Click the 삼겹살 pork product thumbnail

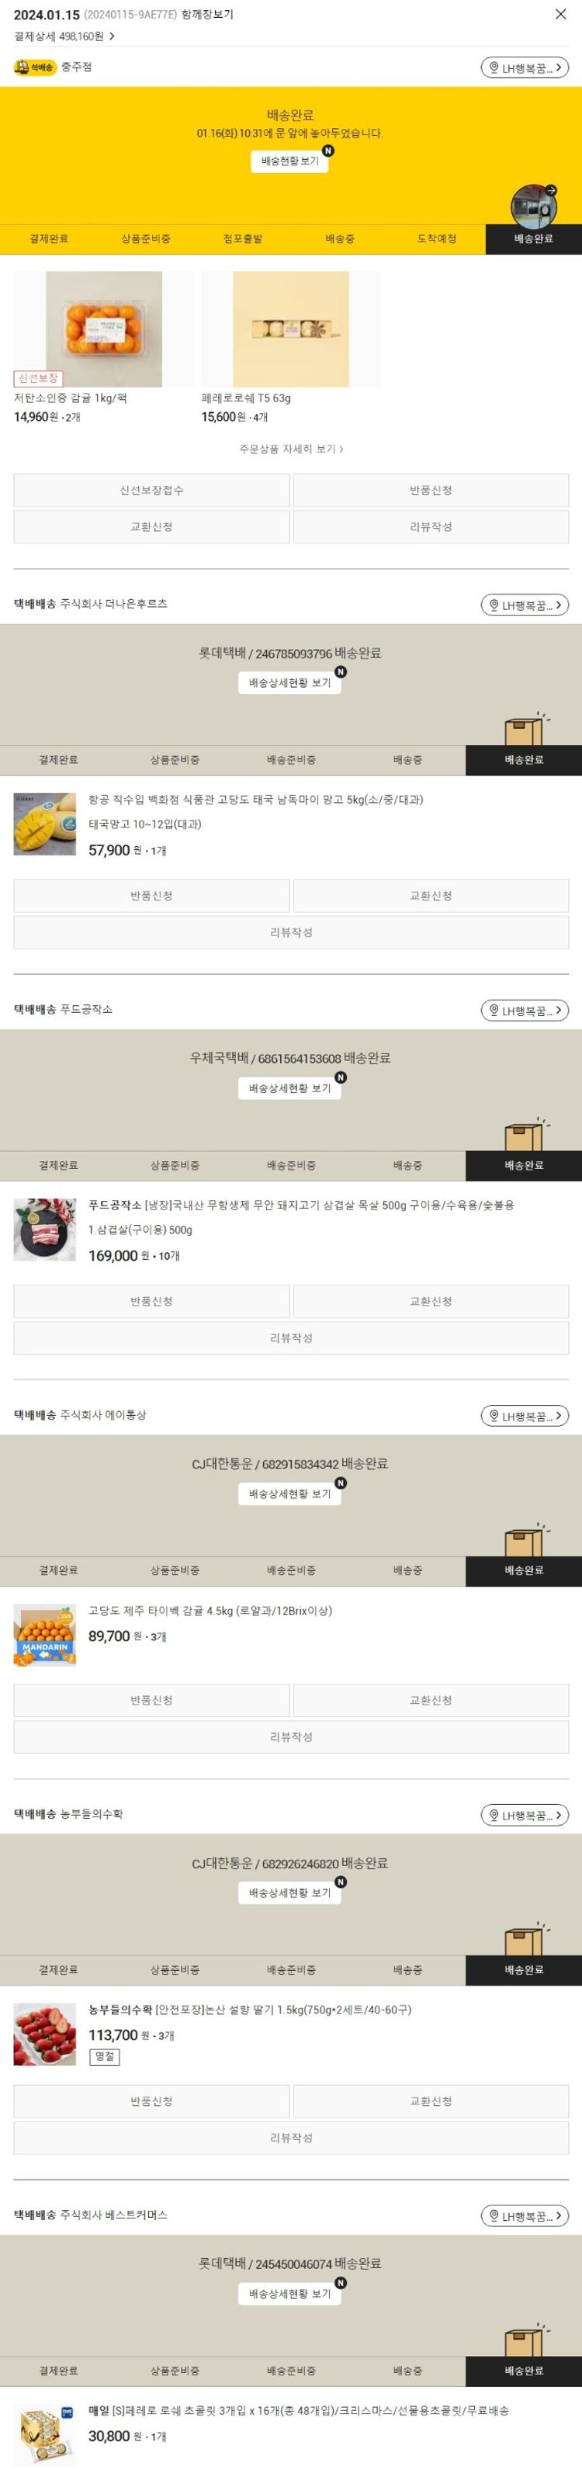[44, 1230]
